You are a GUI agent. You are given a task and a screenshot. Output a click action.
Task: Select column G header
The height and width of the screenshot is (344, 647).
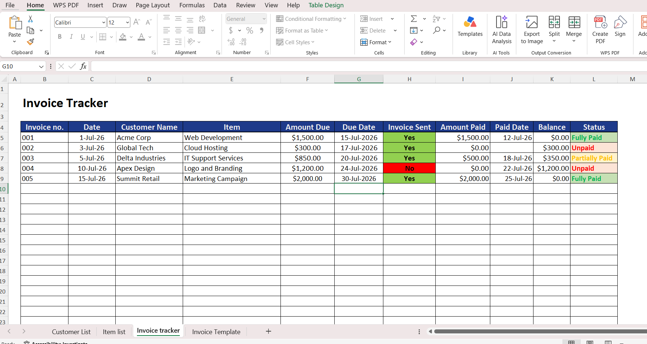(x=359, y=79)
